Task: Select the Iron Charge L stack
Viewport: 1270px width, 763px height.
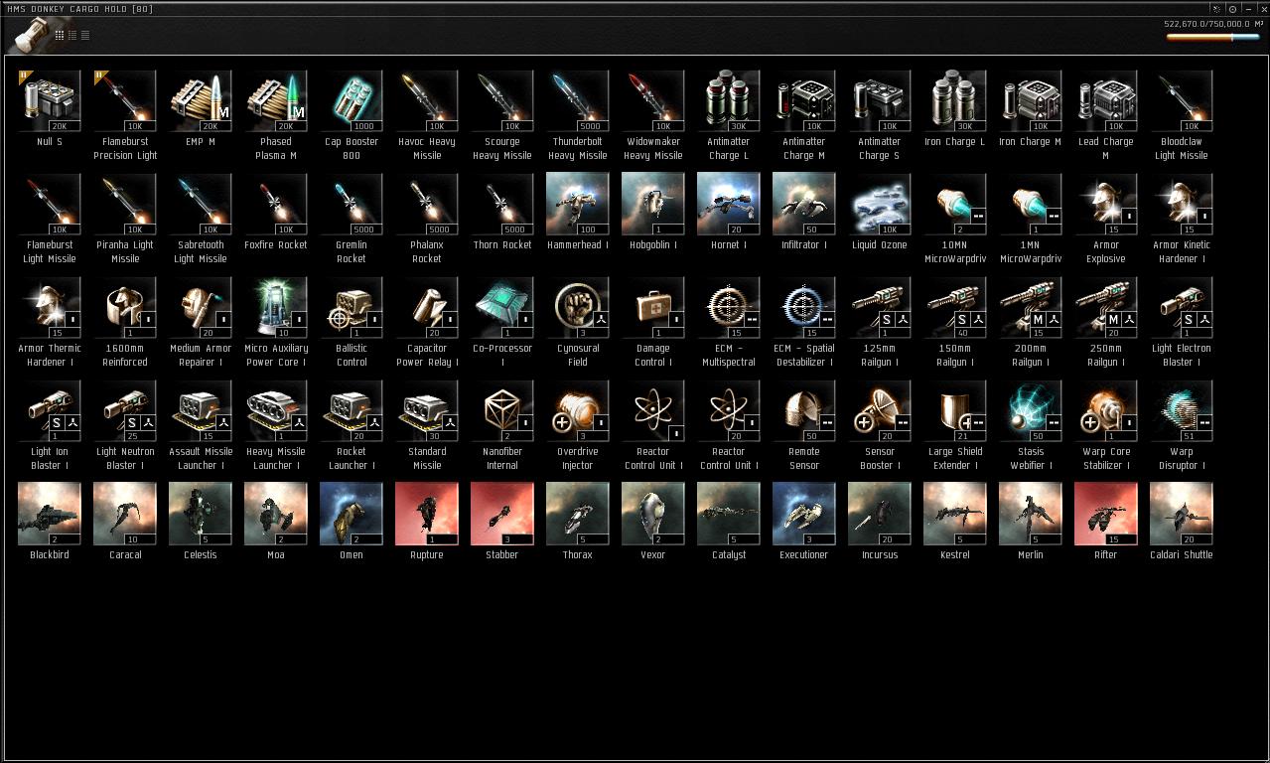Action: 955,100
